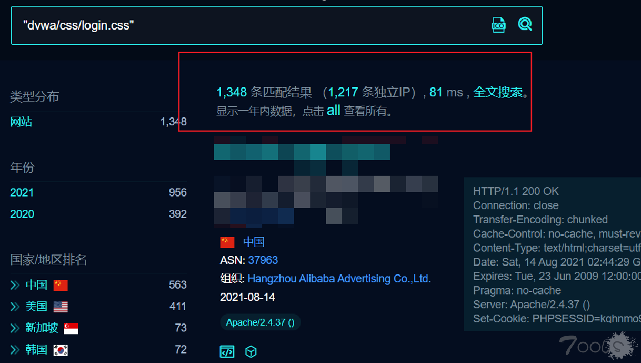Open the 中国 link in the result card
The image size is (641, 363).
pyautogui.click(x=254, y=242)
